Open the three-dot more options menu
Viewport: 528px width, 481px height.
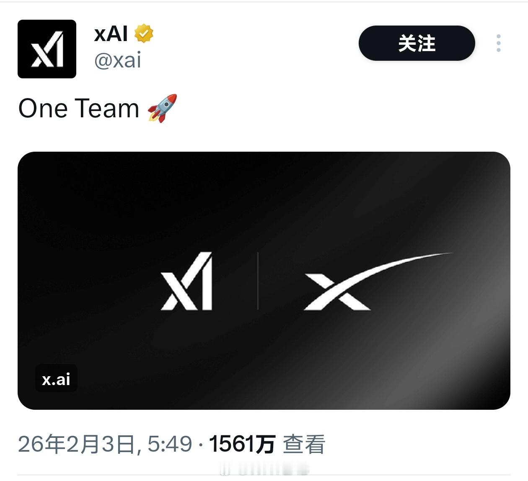click(498, 43)
